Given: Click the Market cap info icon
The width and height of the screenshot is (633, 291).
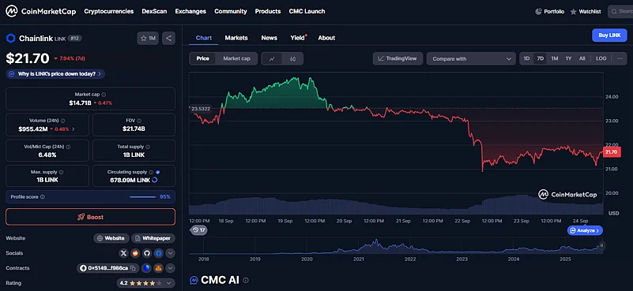Looking at the screenshot, I should [104, 95].
